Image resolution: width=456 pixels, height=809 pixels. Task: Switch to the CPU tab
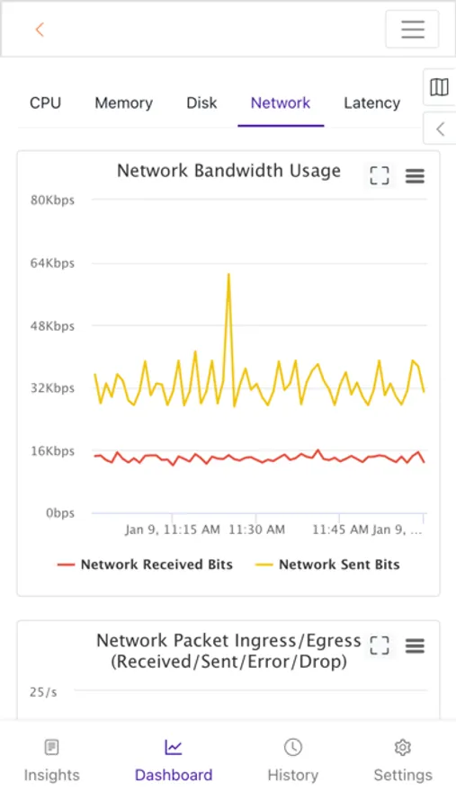click(x=46, y=102)
